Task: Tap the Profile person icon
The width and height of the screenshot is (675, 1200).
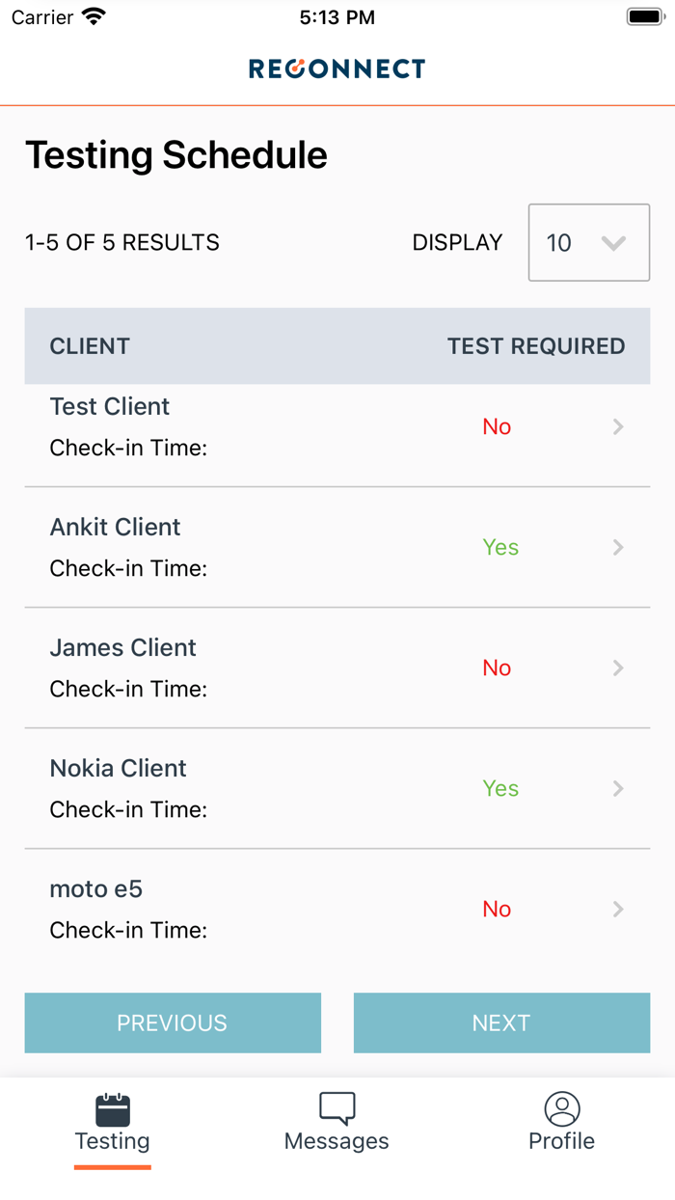Action: 562,1107
